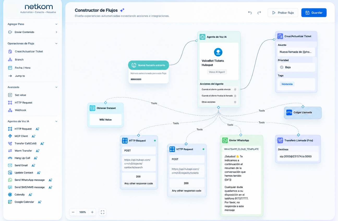This screenshot has height=221, width=338.
Task: Click the redo arrow icon
Action: tap(259, 13)
